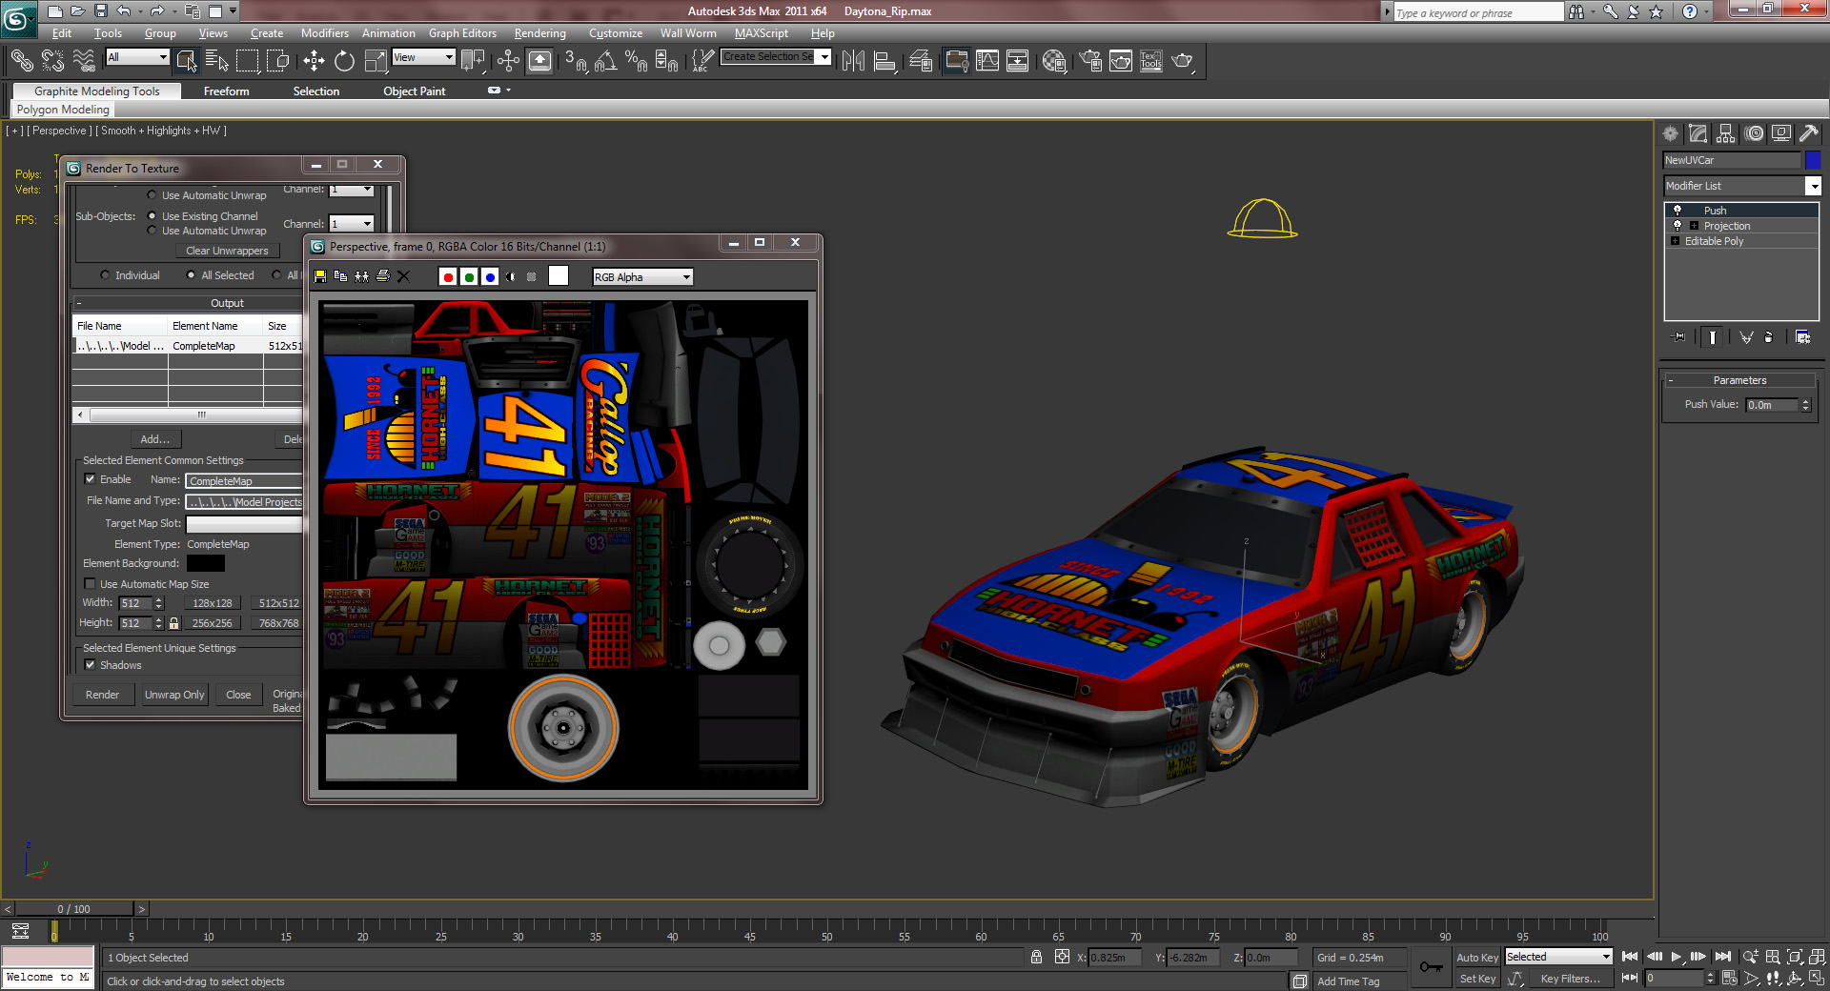Viewport: 1830px width, 991px height.
Task: Click Clear Unwrappers button
Action: (x=227, y=251)
